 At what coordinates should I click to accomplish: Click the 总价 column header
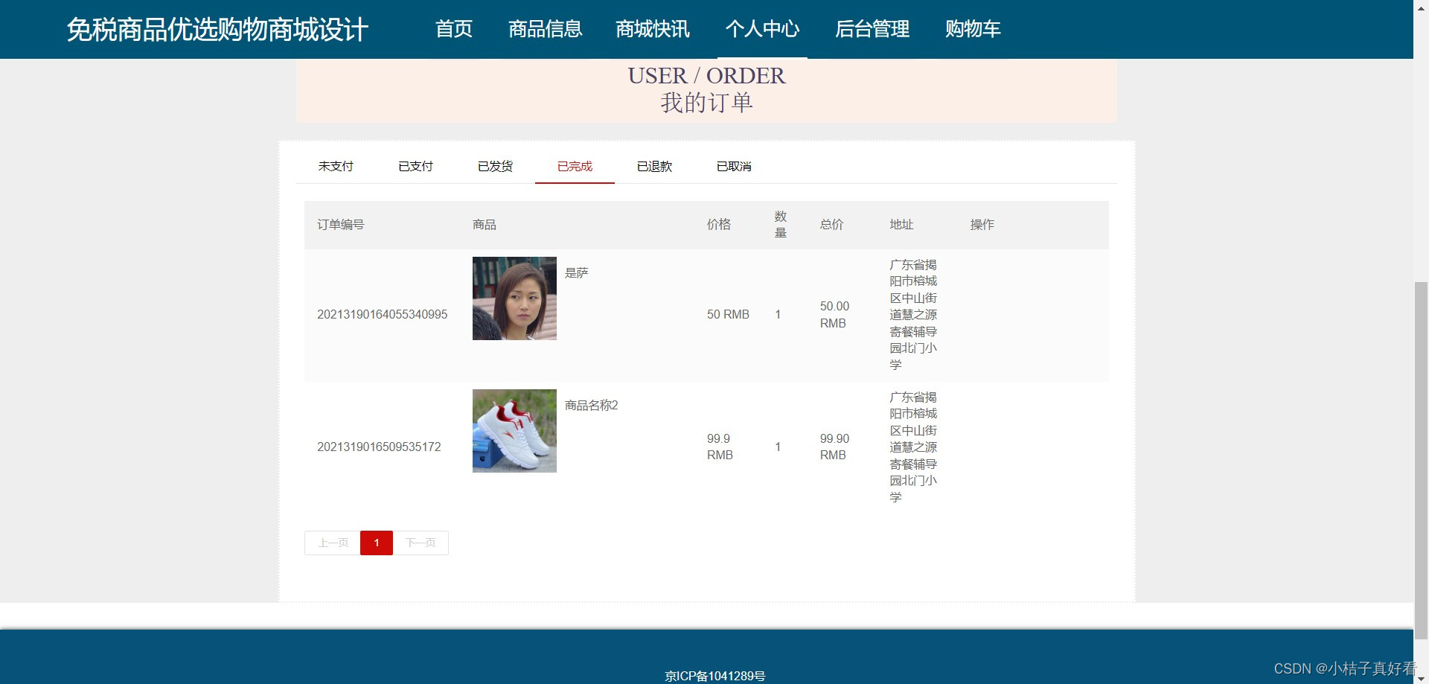pyautogui.click(x=831, y=225)
